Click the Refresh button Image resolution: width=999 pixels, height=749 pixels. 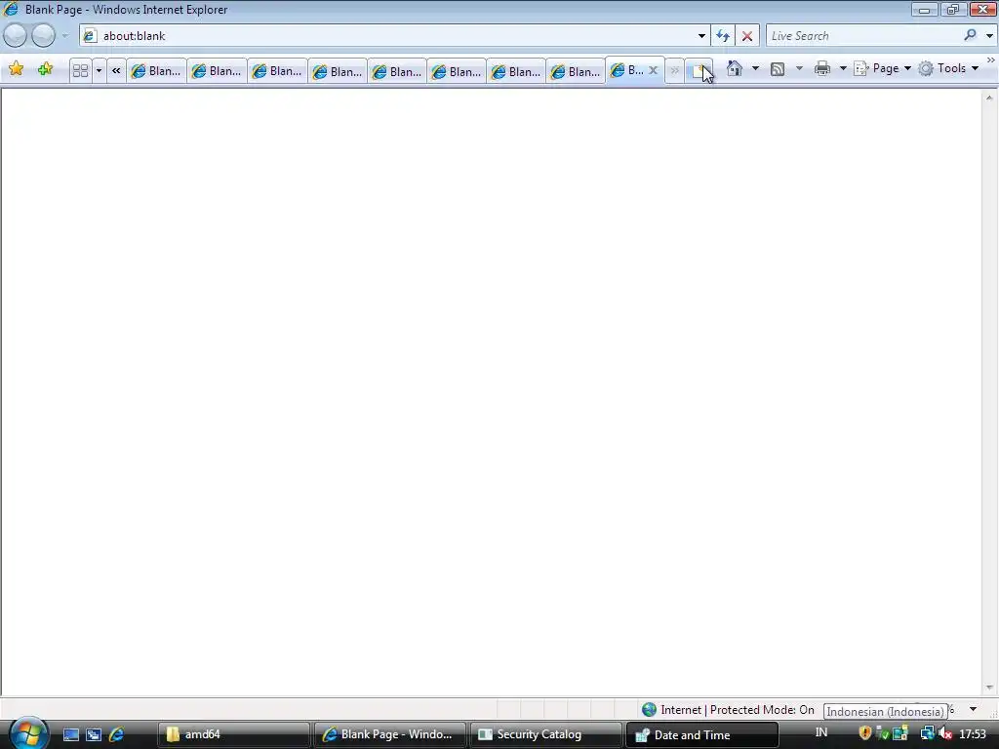[723, 36]
